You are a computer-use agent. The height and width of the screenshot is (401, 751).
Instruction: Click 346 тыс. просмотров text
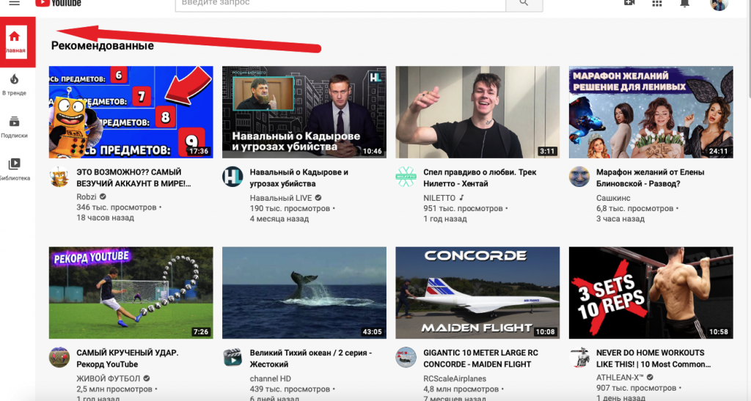pyautogui.click(x=117, y=207)
